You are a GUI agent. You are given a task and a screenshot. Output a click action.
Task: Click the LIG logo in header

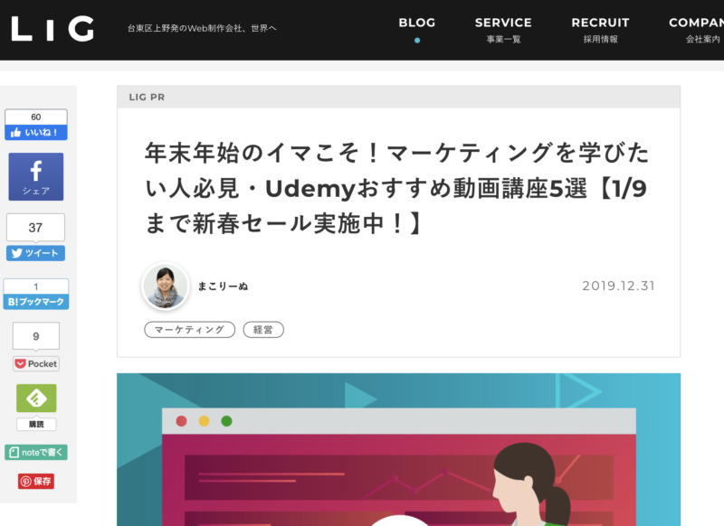52,29
